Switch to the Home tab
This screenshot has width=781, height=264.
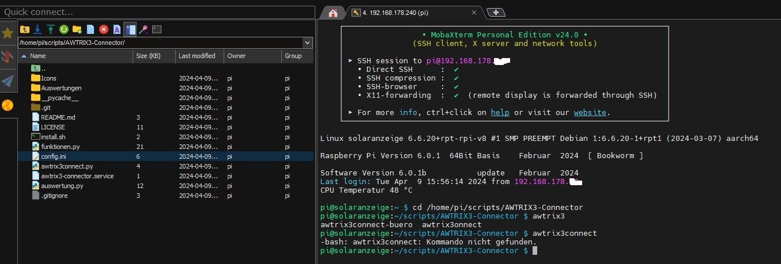(332, 13)
